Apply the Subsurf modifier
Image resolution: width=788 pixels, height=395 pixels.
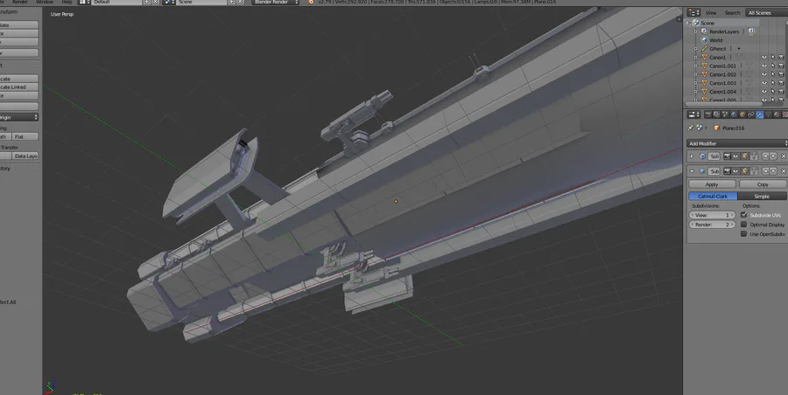pos(712,184)
